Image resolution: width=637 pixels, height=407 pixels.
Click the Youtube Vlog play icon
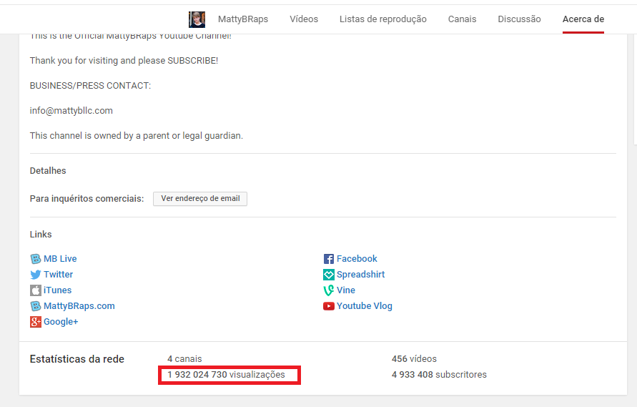click(x=329, y=306)
